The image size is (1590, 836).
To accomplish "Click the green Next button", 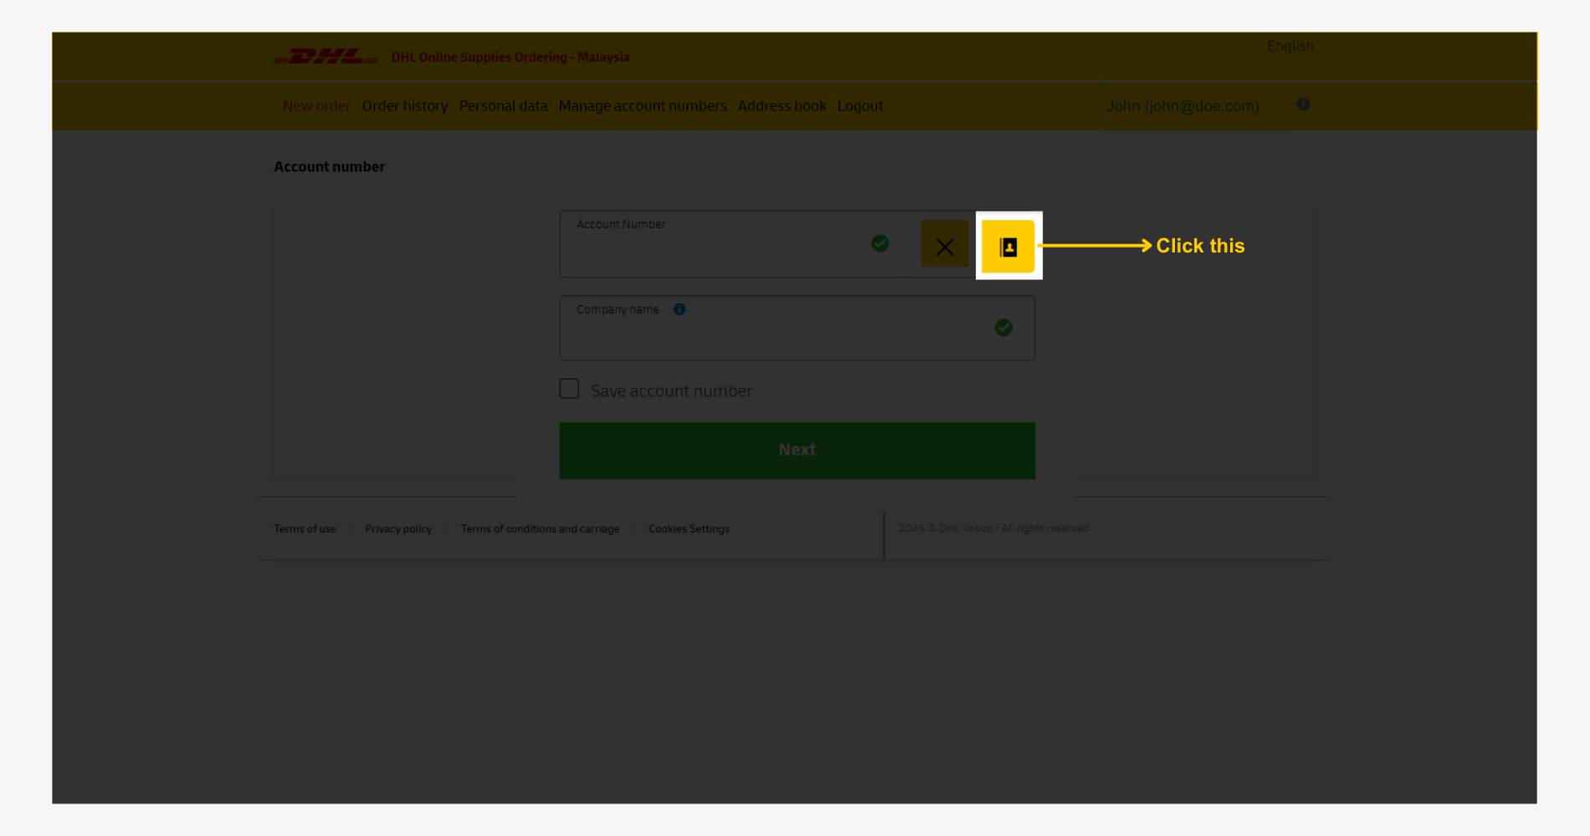I will (798, 451).
